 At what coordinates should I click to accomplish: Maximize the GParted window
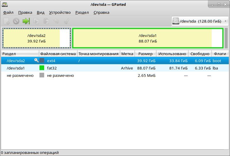point(219,4)
